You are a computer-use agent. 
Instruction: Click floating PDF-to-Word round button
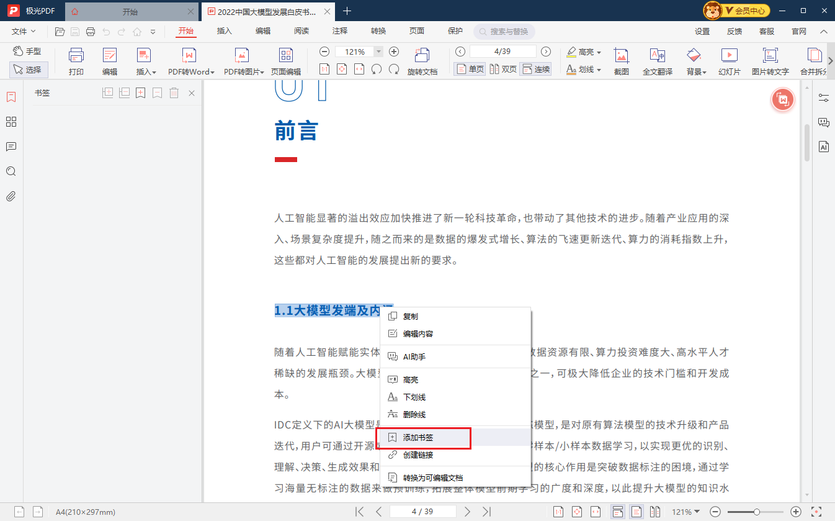coord(783,99)
